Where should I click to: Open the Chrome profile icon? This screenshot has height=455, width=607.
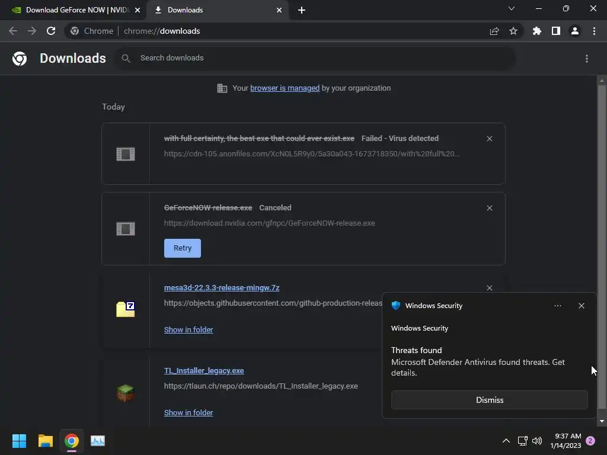click(575, 31)
